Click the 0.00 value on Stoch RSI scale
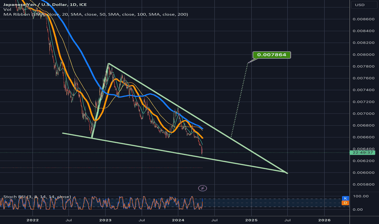379x224 pixels. 358,209
